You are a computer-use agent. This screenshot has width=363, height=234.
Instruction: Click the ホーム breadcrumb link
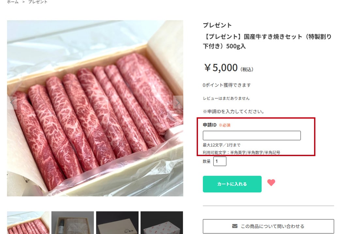[x=13, y=2]
